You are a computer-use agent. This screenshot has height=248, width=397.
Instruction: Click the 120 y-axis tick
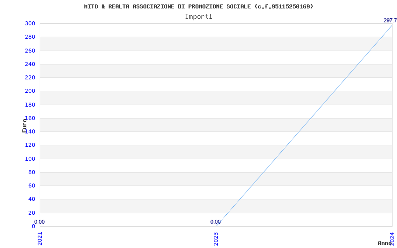[x=30, y=145]
